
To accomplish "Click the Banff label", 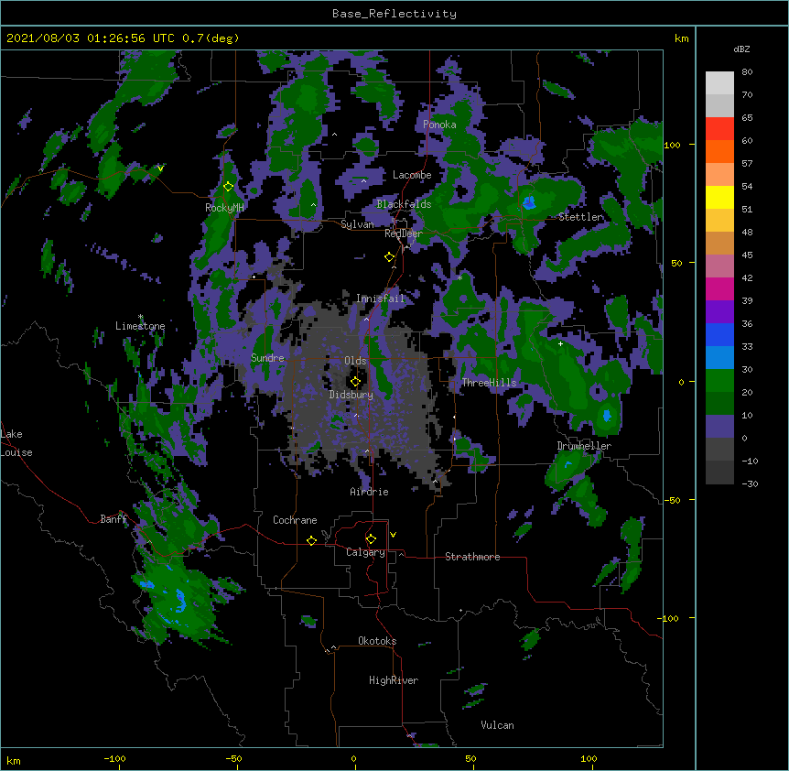I will (x=113, y=519).
